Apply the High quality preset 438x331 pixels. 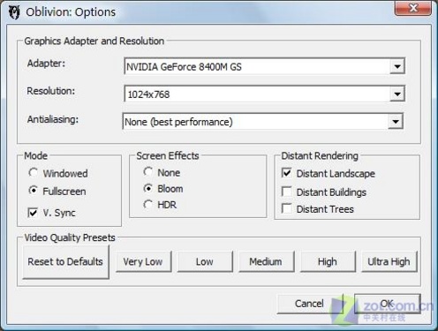[x=328, y=261]
